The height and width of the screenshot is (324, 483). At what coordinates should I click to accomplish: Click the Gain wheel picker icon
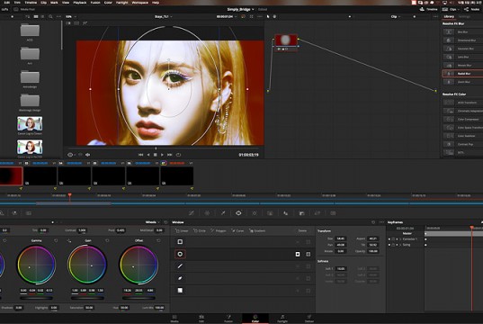tap(69, 240)
